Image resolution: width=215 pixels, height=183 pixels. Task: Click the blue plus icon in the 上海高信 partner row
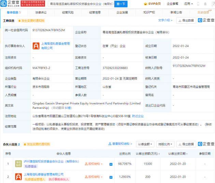(x=111, y=177)
